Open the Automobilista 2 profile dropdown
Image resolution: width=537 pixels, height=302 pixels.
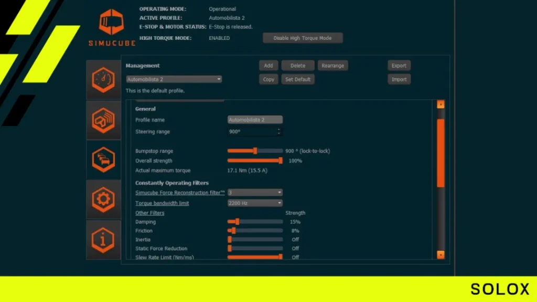tap(174, 79)
